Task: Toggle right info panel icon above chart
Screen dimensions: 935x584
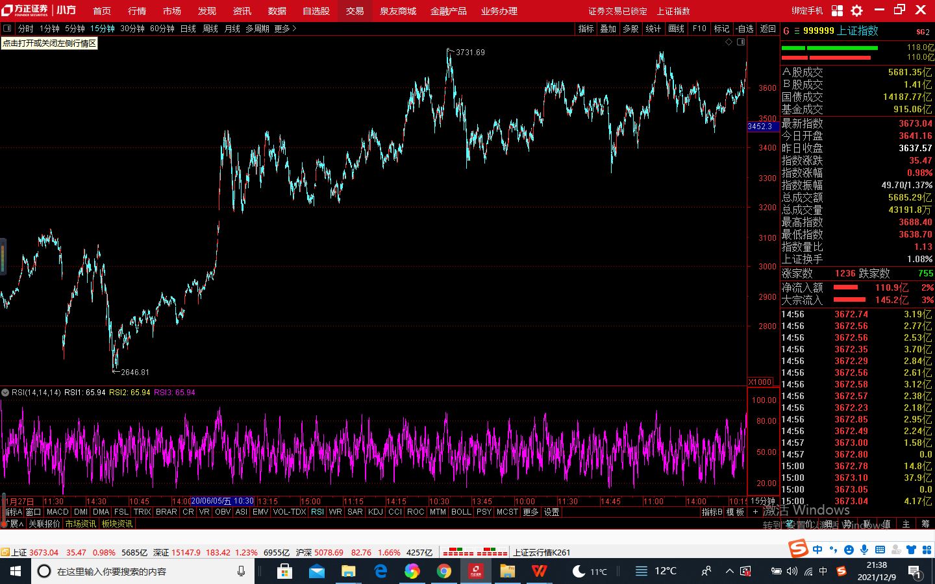Action: click(x=741, y=42)
